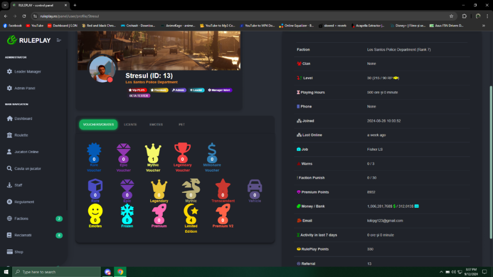Click the Transcendent star crate icon
This screenshot has width=493, height=277.
point(223,187)
